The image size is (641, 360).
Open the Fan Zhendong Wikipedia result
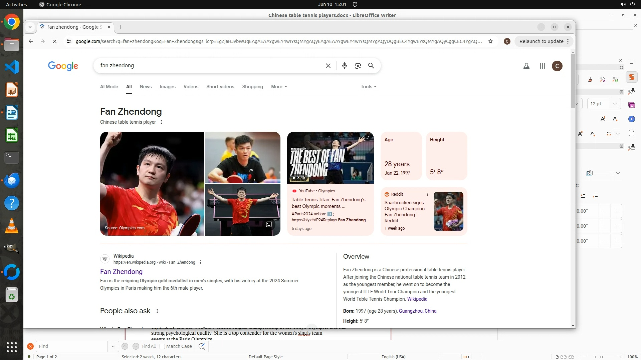121,272
